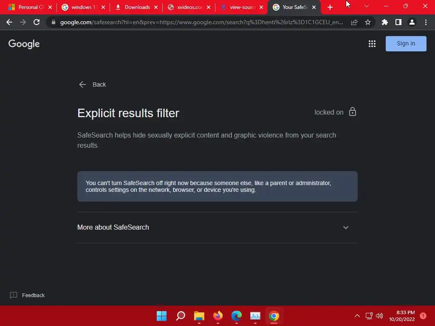This screenshot has width=435, height=326.
Task: Open Microsoft Edge from taskbar
Action: pyautogui.click(x=237, y=316)
